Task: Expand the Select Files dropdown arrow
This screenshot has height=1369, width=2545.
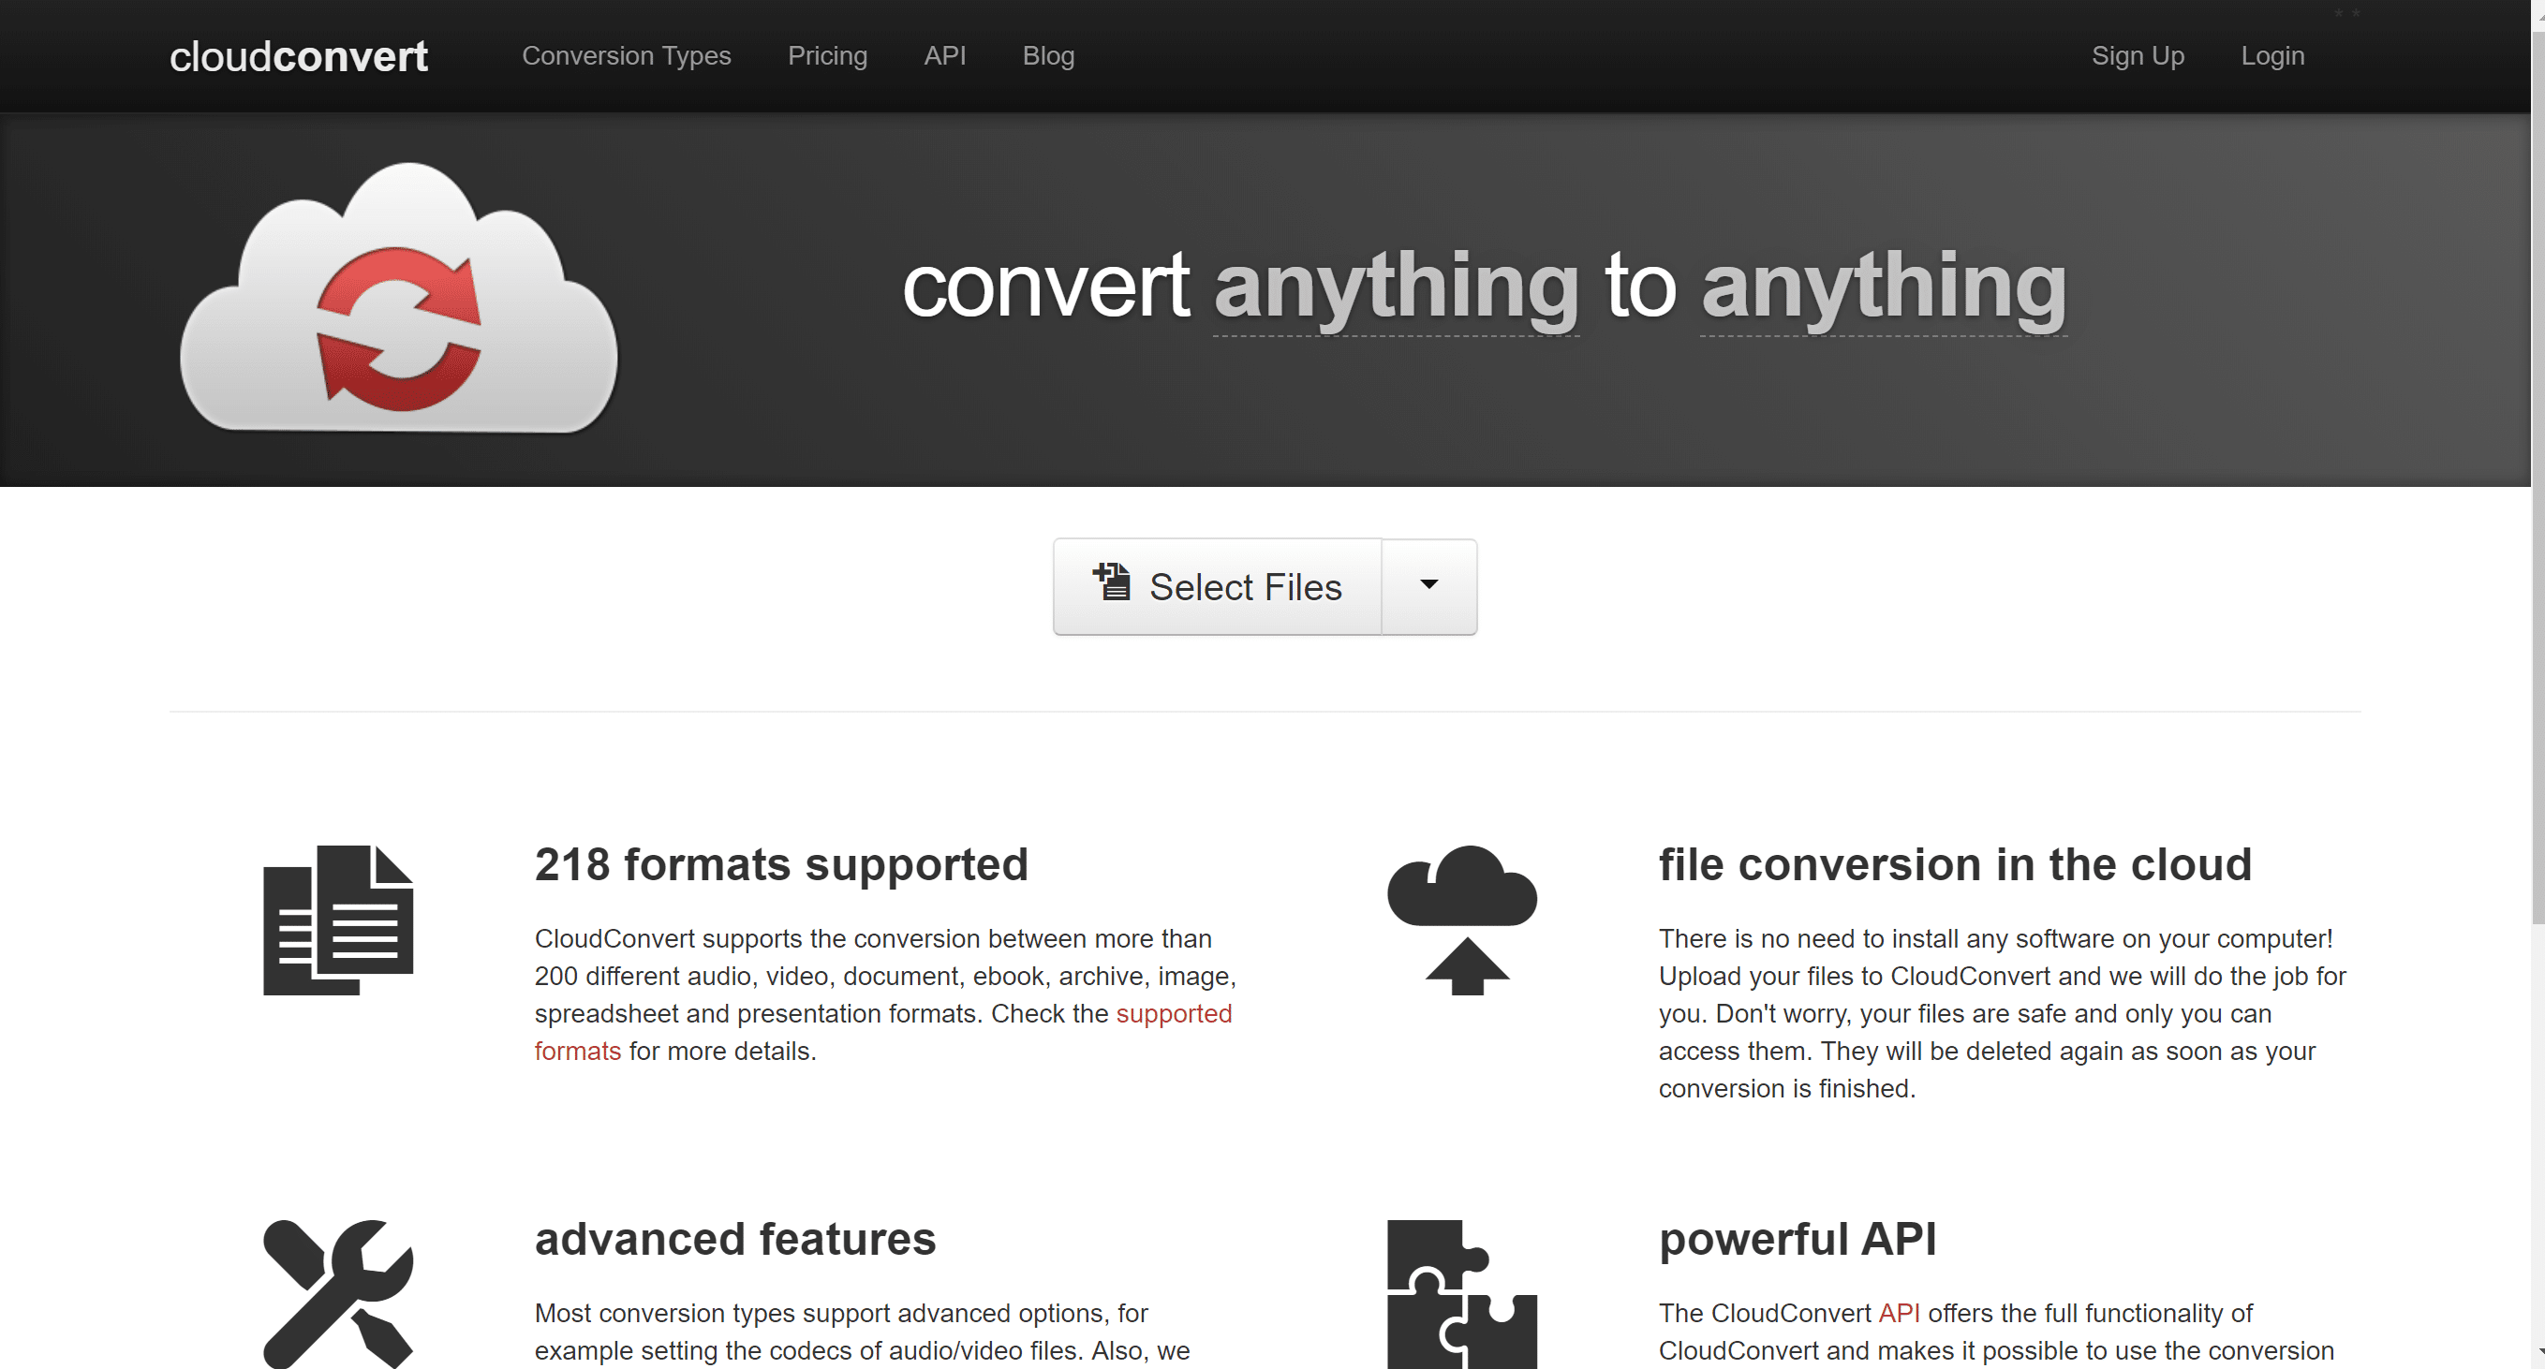Action: [1428, 587]
